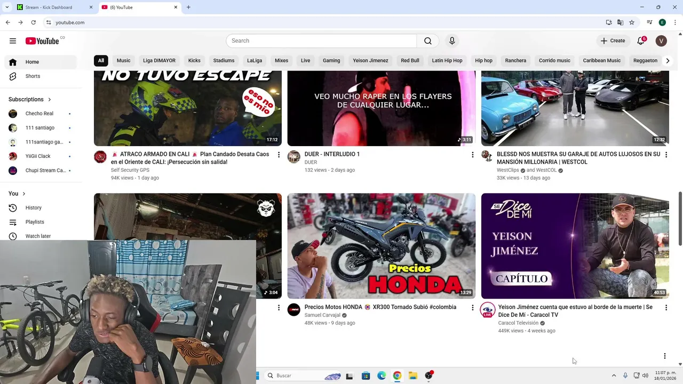Open History in the sidebar

[x=41, y=207]
